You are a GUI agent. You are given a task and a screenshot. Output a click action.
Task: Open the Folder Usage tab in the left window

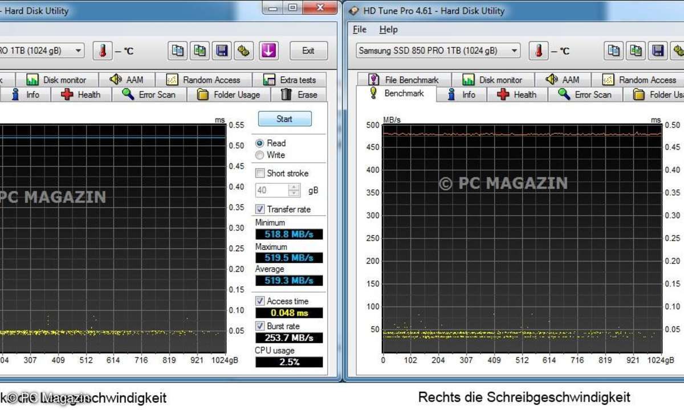[x=229, y=95]
